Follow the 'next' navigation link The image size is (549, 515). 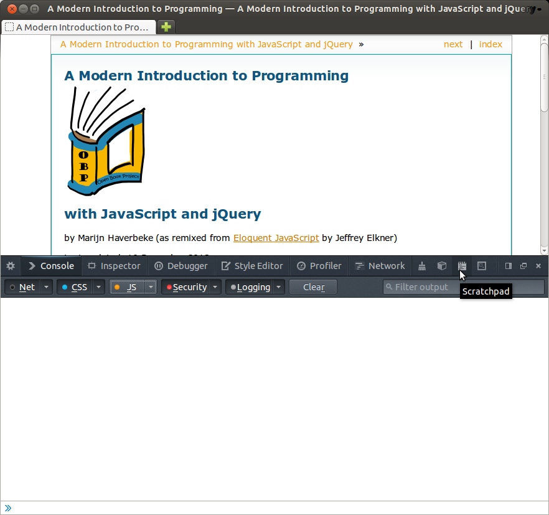tap(453, 44)
